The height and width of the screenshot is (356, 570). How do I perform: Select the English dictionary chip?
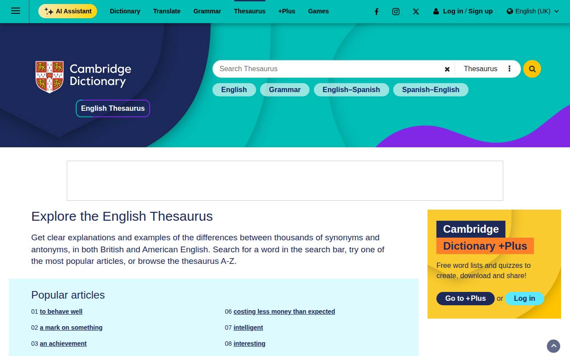coord(234,90)
